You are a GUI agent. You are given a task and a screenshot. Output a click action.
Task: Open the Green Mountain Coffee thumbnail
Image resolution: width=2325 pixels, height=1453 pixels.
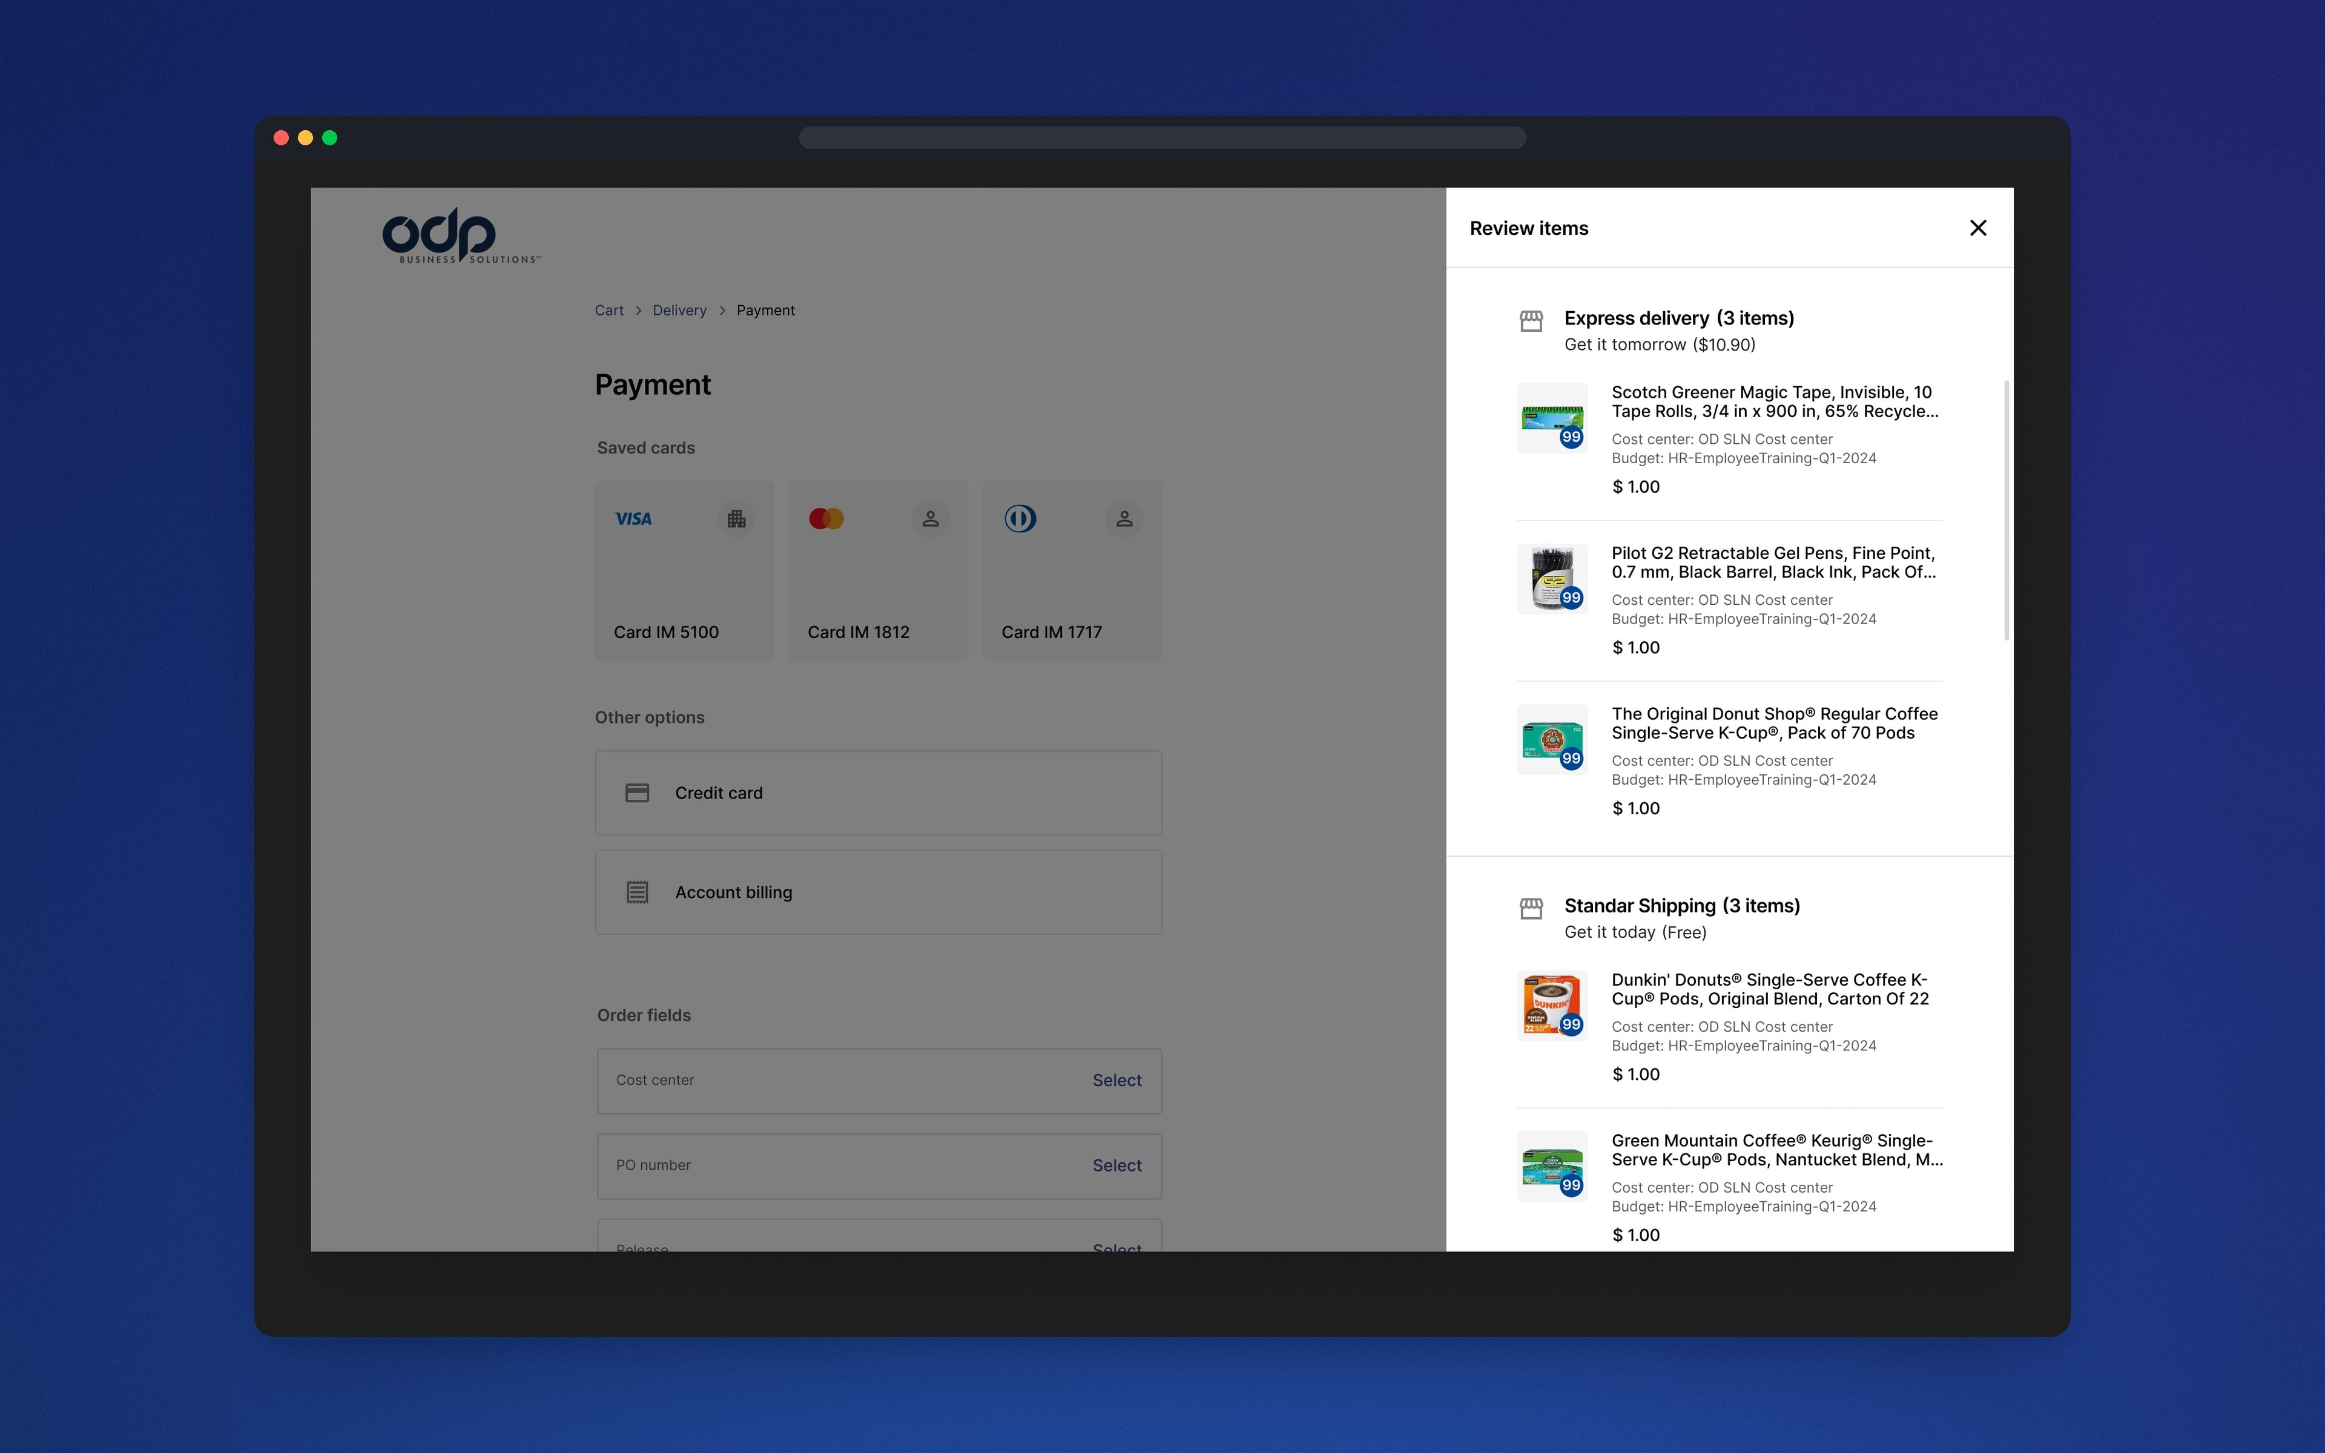1552,1165
